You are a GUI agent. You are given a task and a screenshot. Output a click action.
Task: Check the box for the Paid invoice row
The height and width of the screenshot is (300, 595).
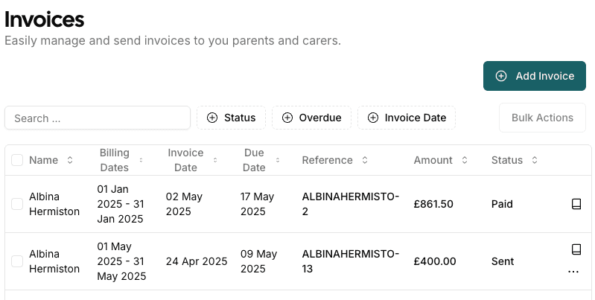point(17,204)
